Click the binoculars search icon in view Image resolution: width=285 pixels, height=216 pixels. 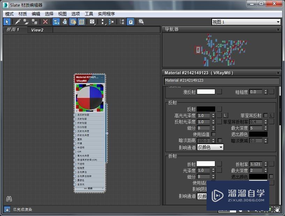pyautogui.click(x=9, y=199)
